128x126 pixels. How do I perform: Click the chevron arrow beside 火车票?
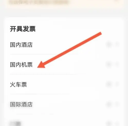pyautogui.click(x=117, y=84)
